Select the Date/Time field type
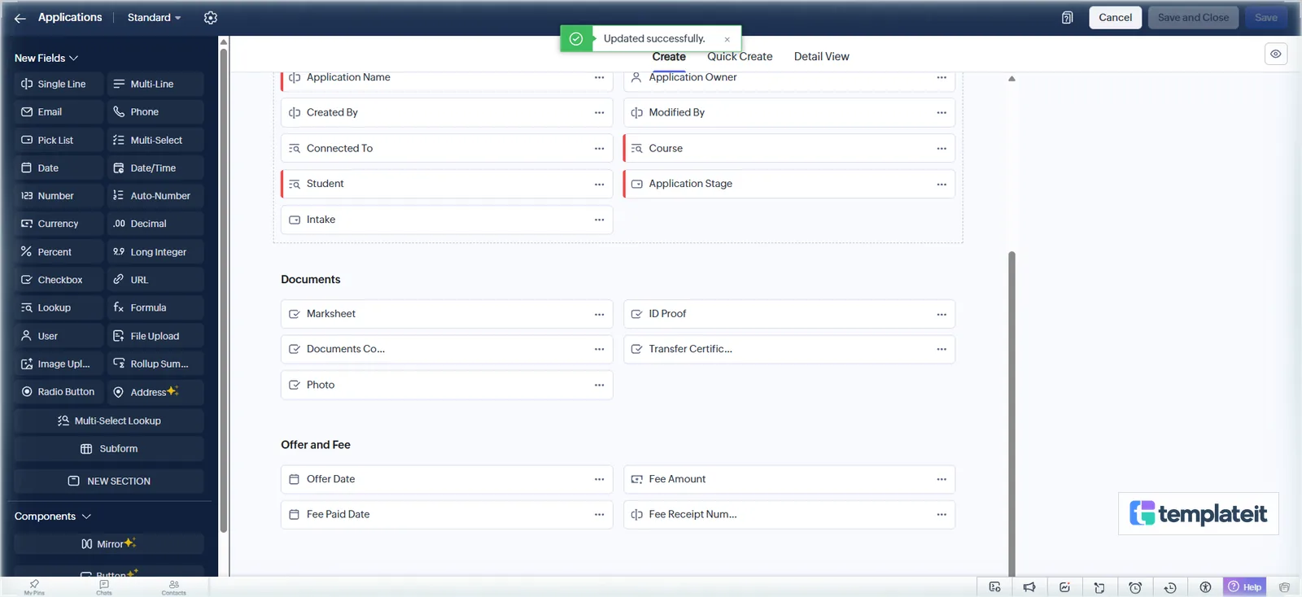The image size is (1302, 597). click(x=155, y=168)
